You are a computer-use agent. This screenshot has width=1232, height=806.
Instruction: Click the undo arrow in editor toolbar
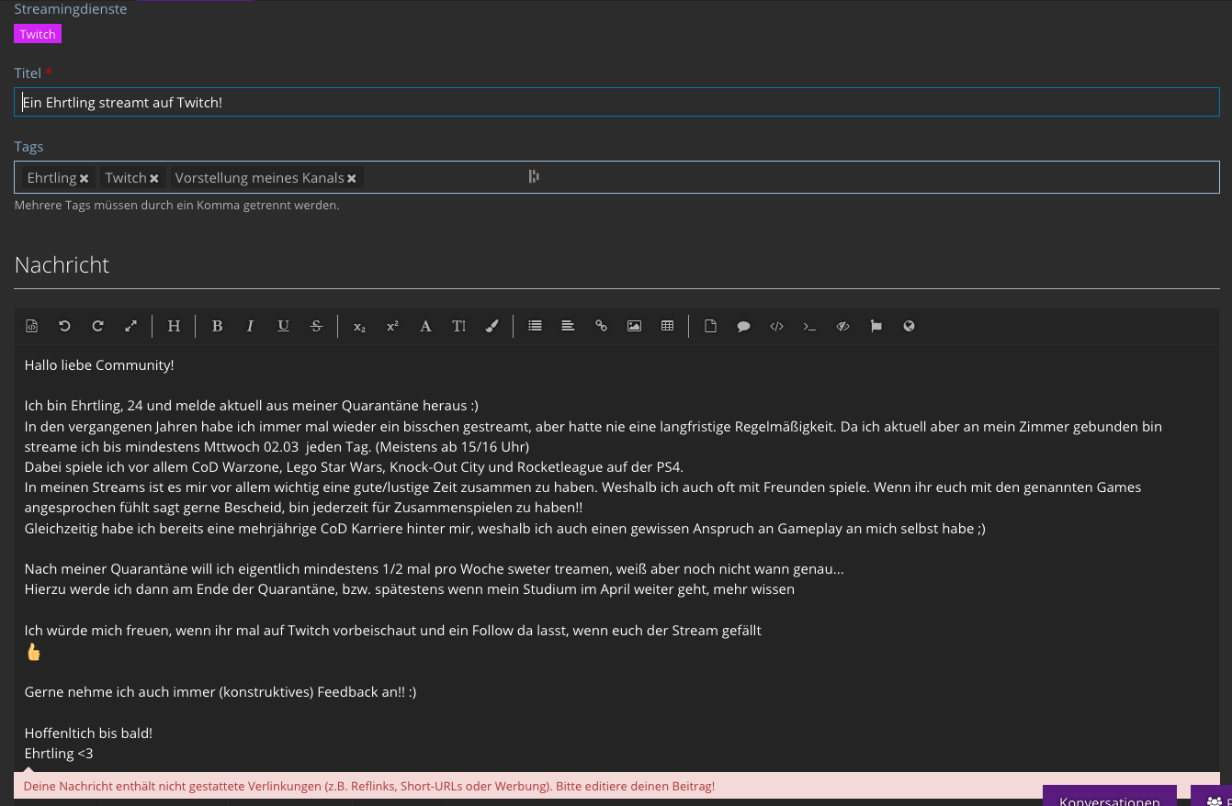pos(64,326)
